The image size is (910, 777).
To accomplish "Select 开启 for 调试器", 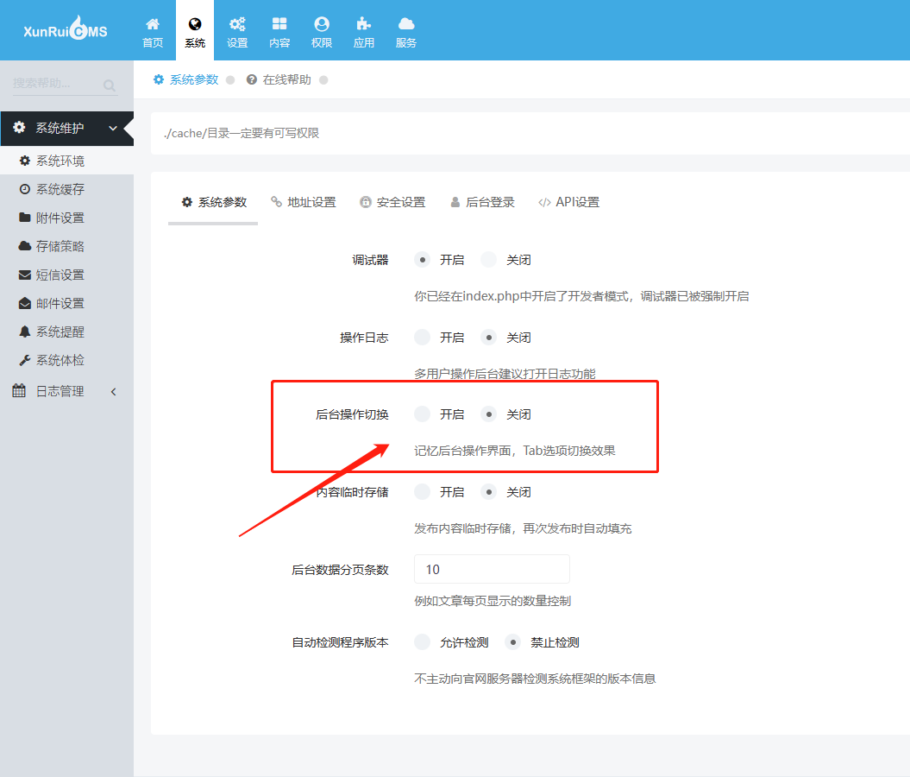I will pos(423,260).
